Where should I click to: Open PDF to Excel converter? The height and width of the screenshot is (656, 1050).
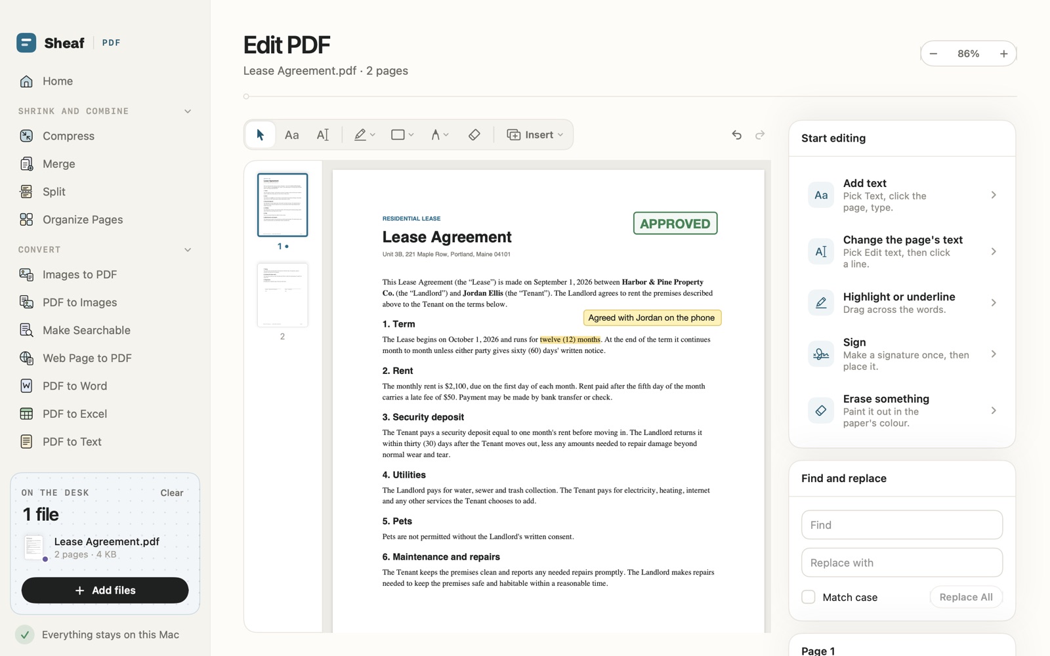coord(105,414)
